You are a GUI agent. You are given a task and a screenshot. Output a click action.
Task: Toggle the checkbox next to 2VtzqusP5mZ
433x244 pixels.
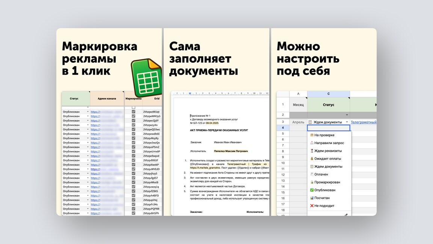[133, 147]
